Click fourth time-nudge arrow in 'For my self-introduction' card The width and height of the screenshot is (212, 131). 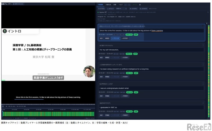point(123,54)
